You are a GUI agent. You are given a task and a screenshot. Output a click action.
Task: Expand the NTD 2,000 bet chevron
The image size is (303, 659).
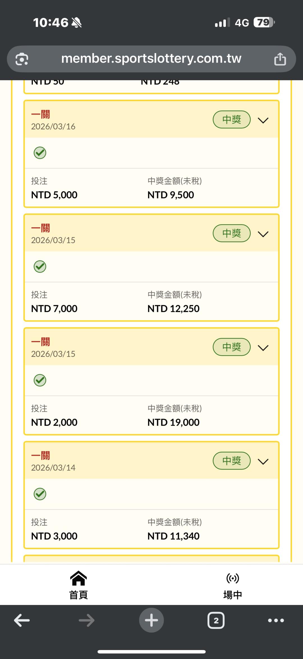(x=263, y=348)
